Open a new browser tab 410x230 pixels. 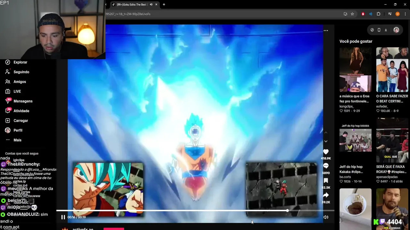pyautogui.click(x=164, y=4)
